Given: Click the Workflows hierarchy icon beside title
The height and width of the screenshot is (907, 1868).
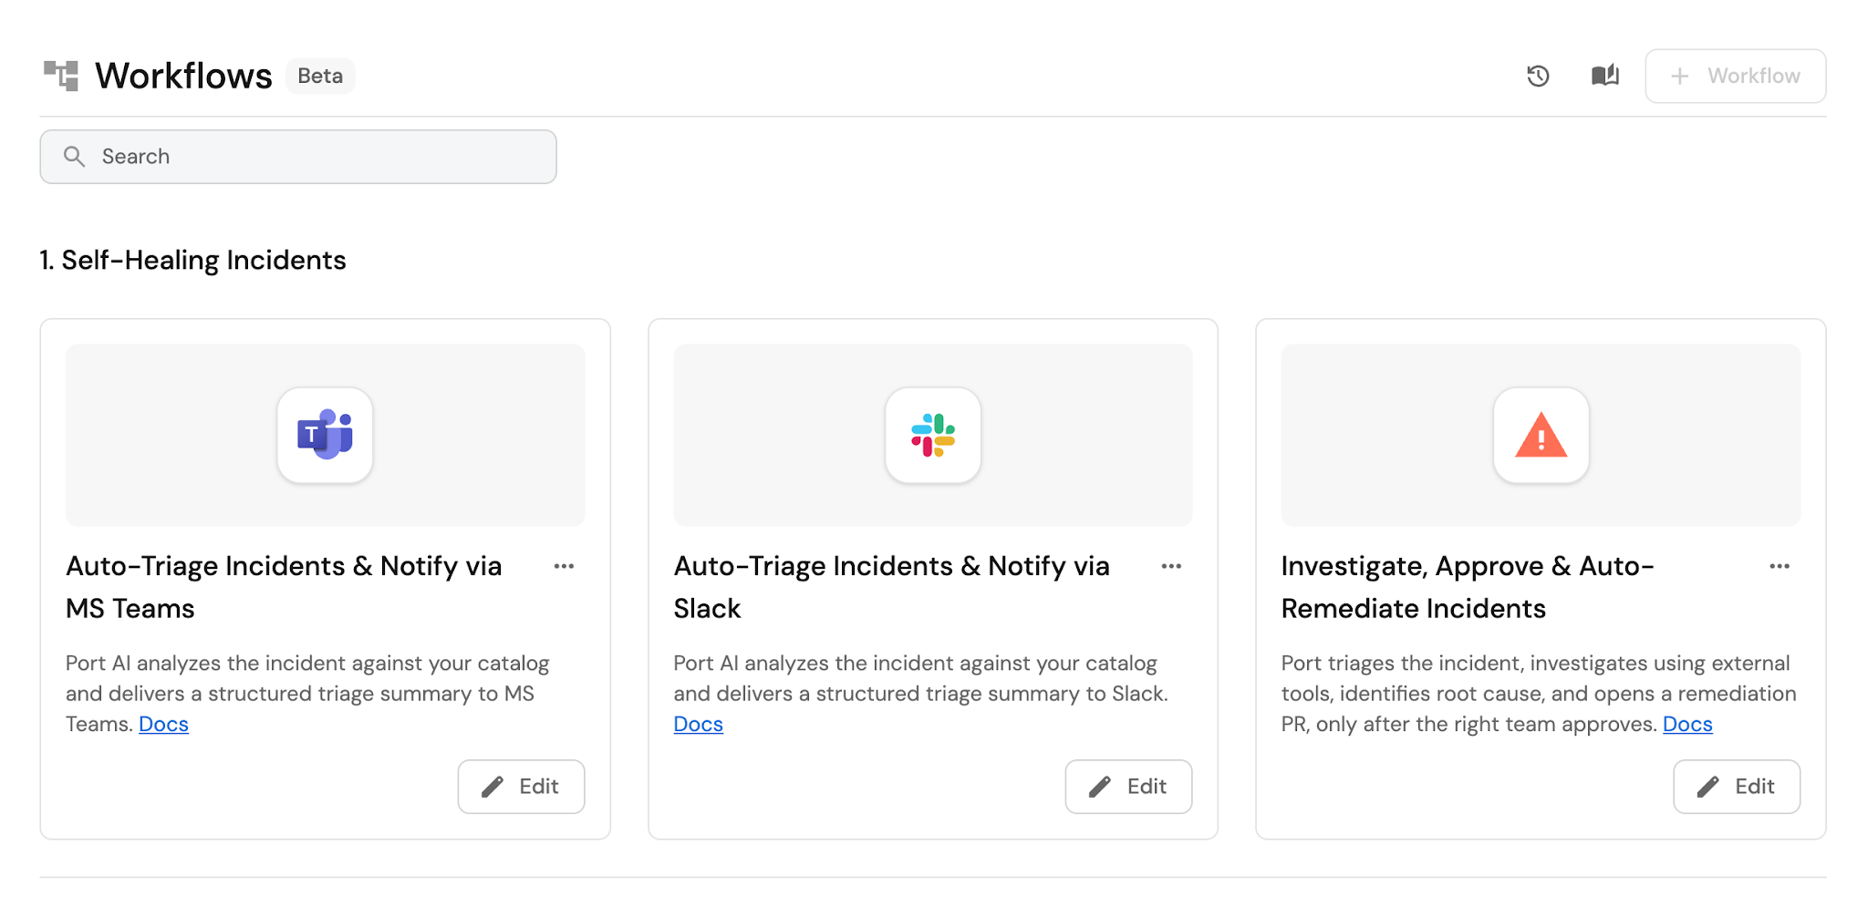Looking at the screenshot, I should [61, 76].
